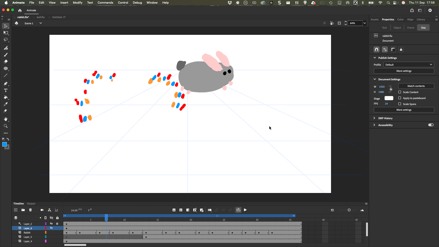Open the Modify menu
Viewport: 439px width, 247px height.
(77, 3)
